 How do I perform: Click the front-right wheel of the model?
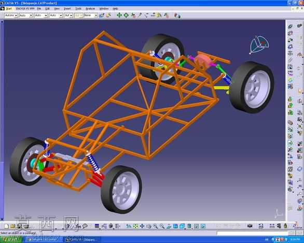tap(121, 189)
